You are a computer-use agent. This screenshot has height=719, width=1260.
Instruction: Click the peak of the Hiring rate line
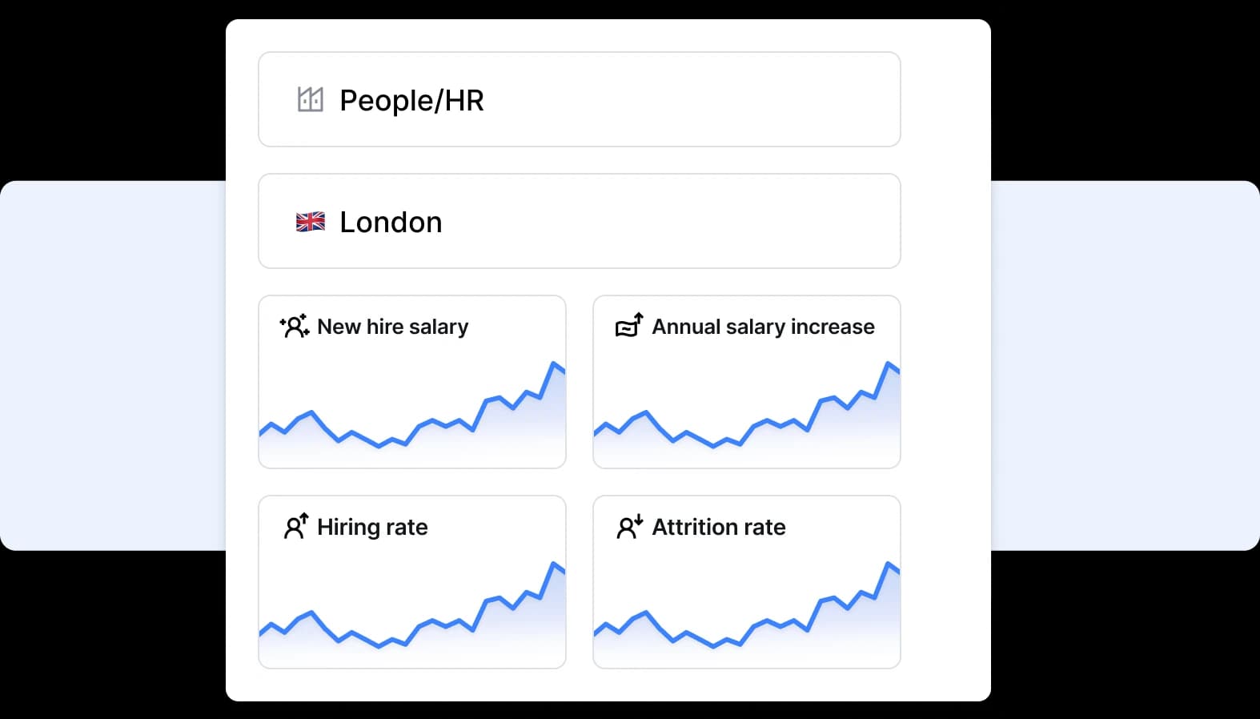[x=554, y=564]
